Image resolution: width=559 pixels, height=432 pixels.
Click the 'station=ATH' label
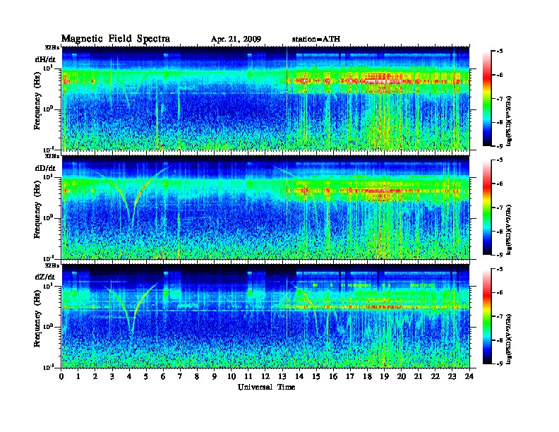[x=316, y=40]
